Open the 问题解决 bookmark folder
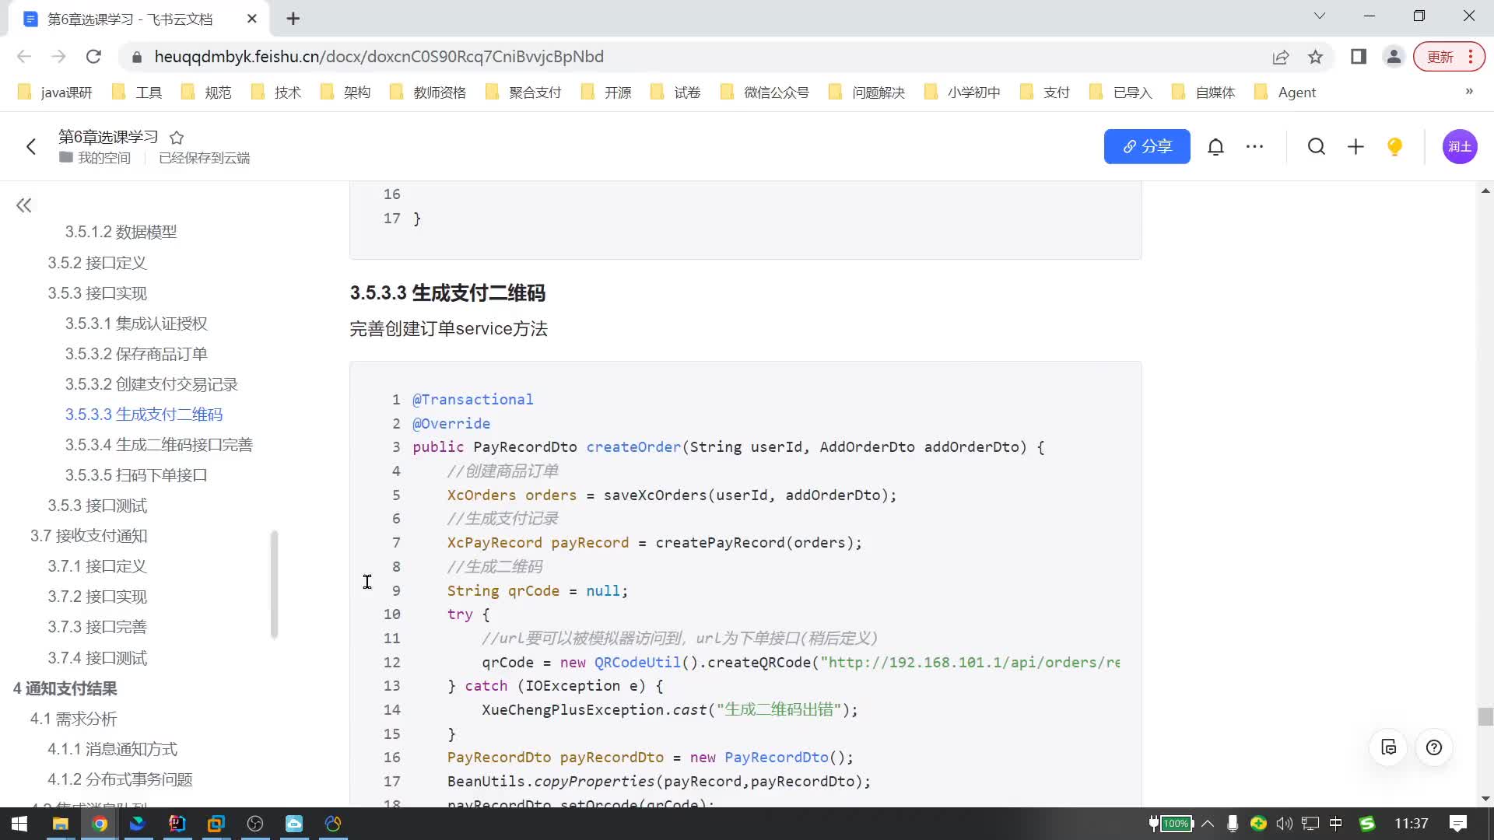 coord(867,93)
